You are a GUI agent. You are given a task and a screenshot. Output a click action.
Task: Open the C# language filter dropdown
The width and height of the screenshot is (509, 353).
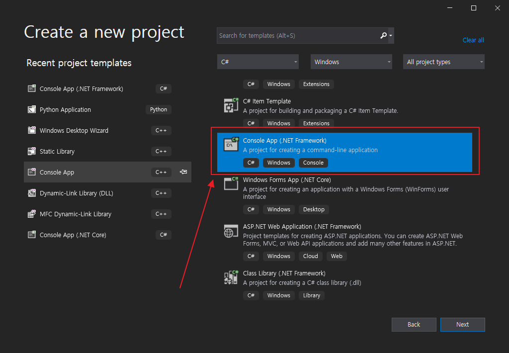[258, 62]
